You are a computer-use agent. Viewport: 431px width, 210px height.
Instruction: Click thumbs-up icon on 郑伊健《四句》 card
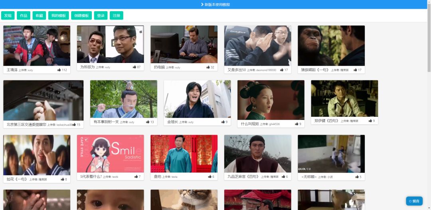tap(370, 121)
